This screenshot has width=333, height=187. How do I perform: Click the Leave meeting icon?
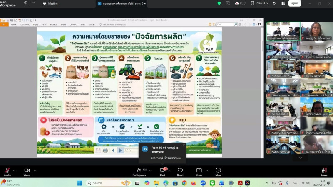point(324,172)
